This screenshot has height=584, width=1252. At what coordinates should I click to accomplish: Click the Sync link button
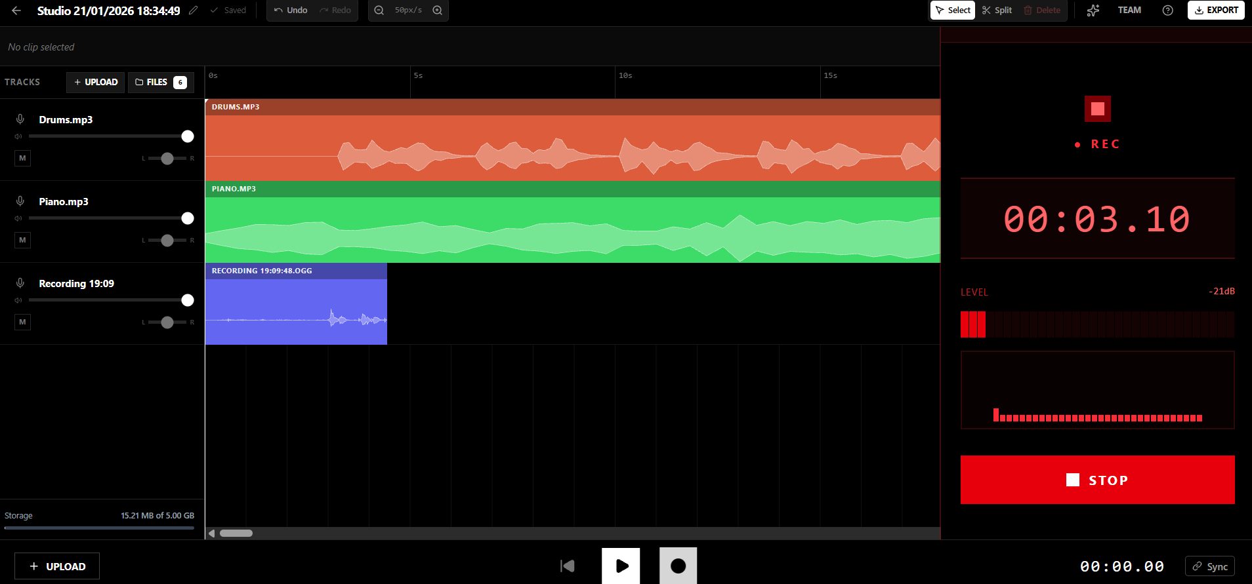[1210, 566]
